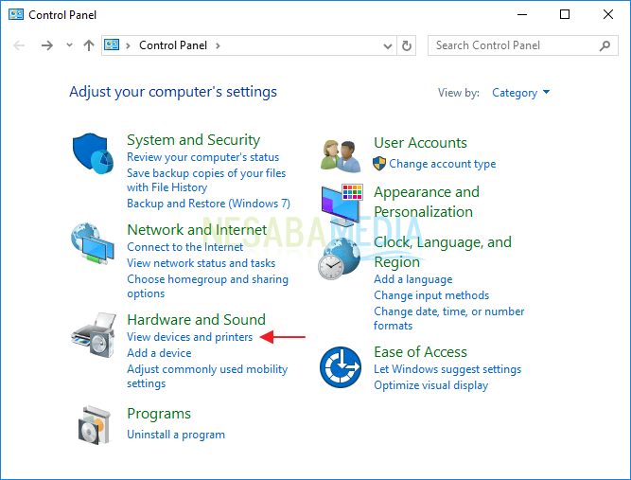Click Change account type link
This screenshot has width=631, height=480.
point(442,164)
